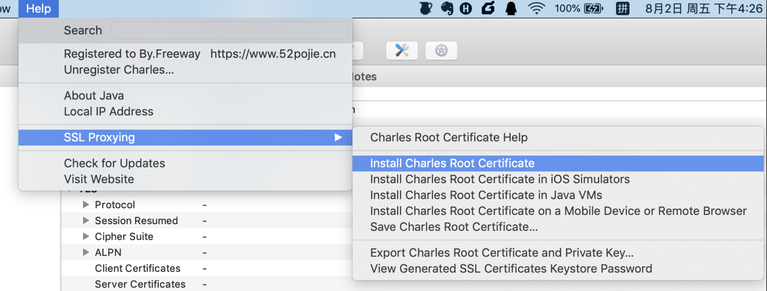Open the Evernote elephant menu bar icon
This screenshot has height=291, width=767.
coord(447,8)
